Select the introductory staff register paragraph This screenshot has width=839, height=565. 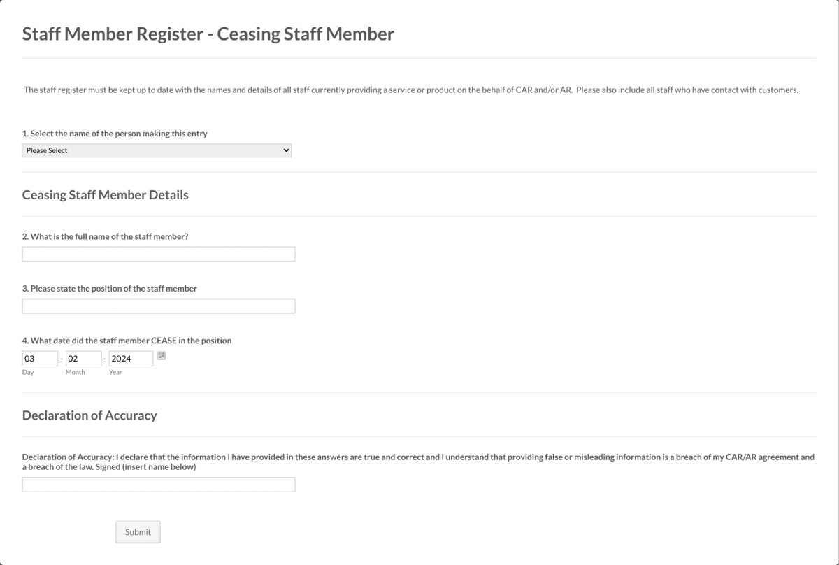click(411, 90)
